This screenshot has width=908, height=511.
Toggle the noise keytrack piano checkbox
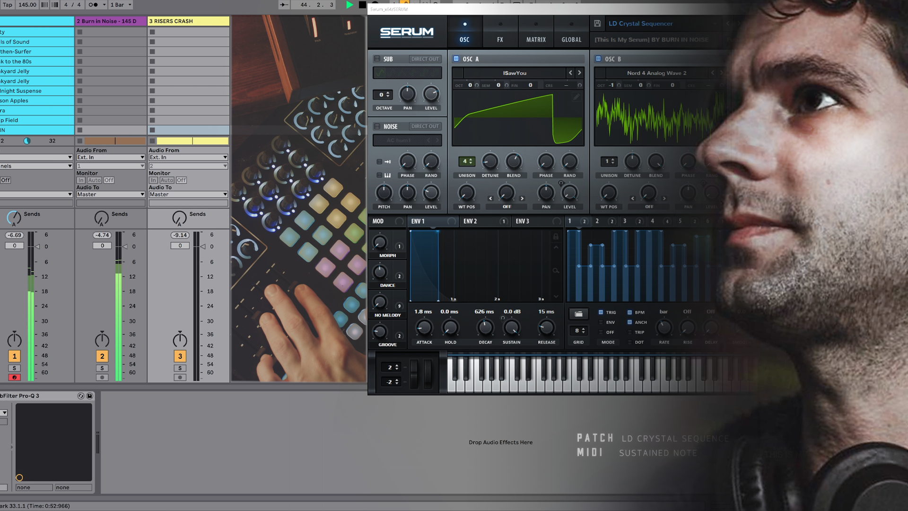(x=379, y=176)
